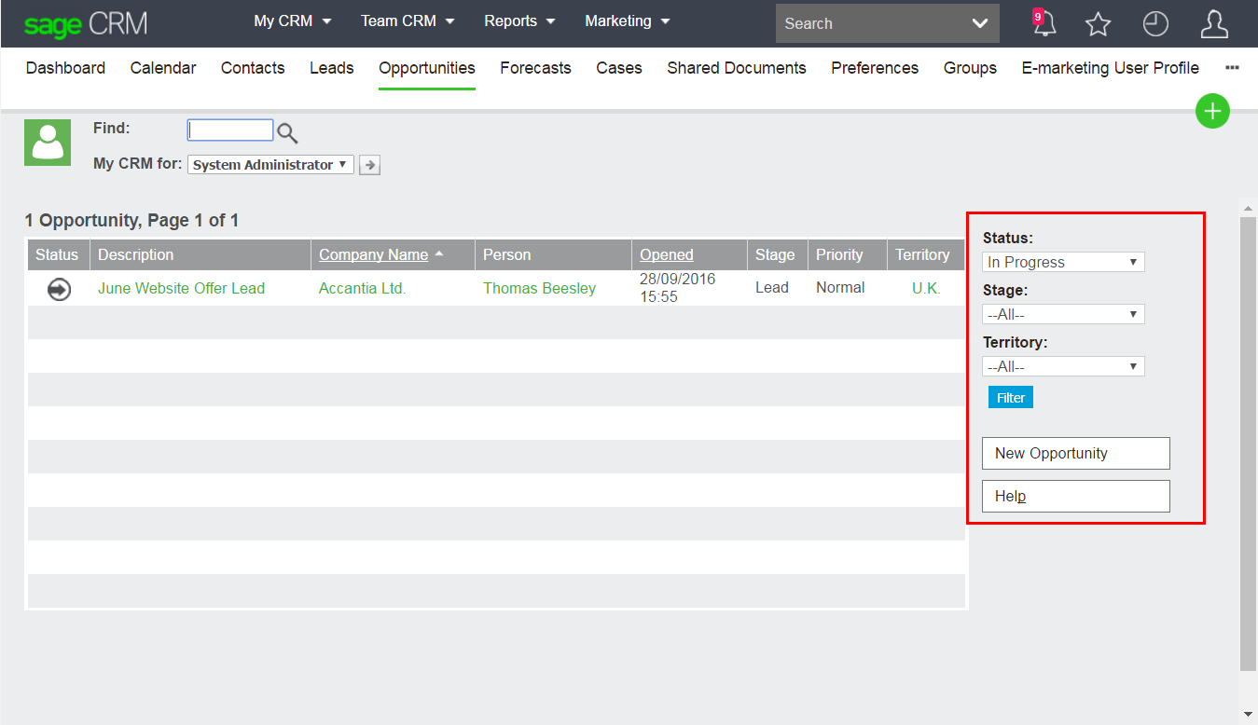1258x725 pixels.
Task: Click inside the Find text field
Action: pyautogui.click(x=230, y=130)
